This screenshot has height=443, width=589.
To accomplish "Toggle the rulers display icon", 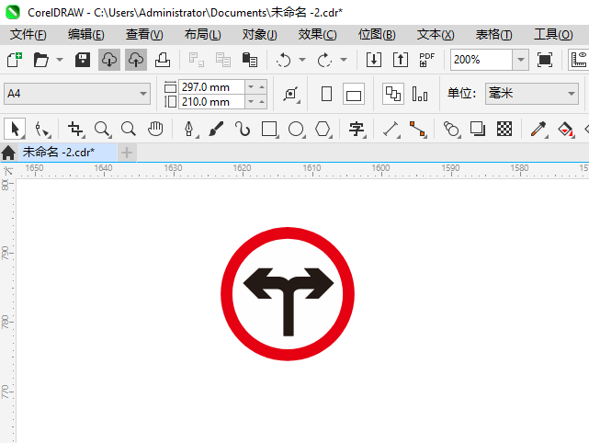I will (579, 60).
